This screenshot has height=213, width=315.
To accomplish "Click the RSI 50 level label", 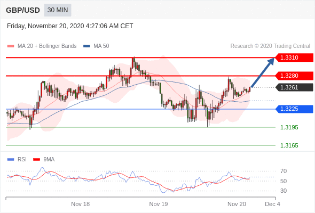I will 283,181.
